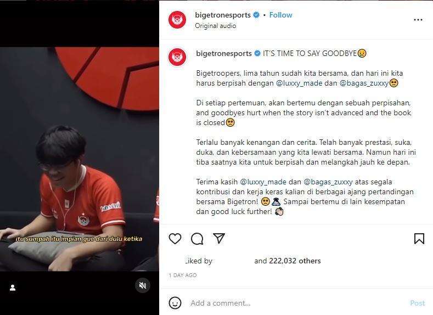This screenshot has height=315, width=433.
Task: Open bigetronesports username in header
Action: point(223,15)
